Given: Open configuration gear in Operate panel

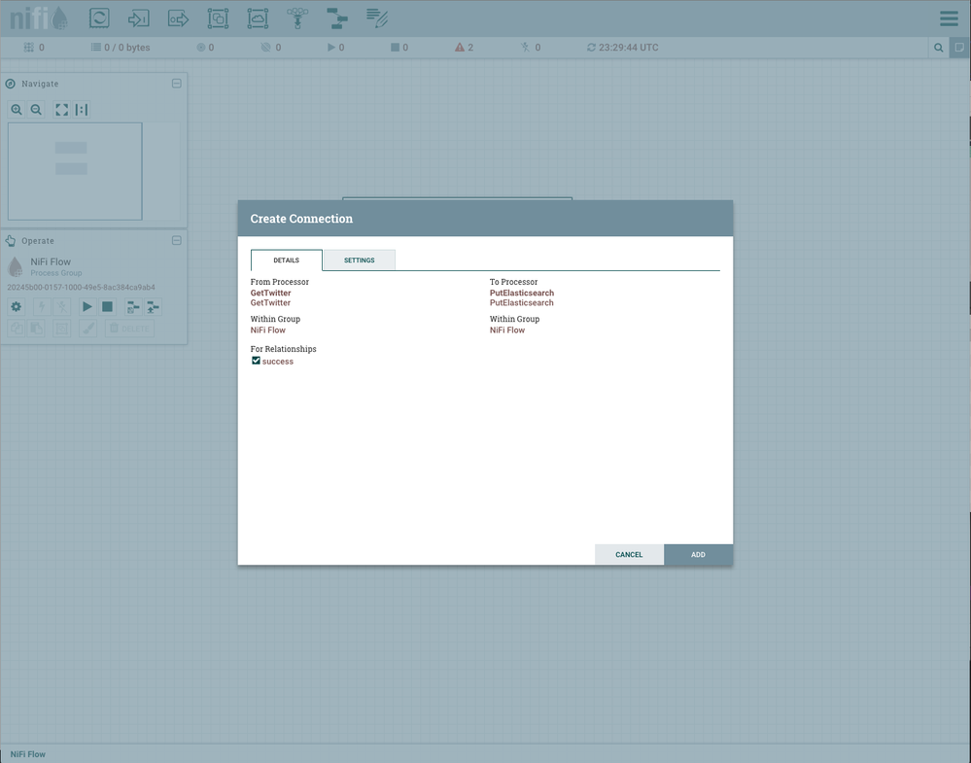Looking at the screenshot, I should pos(17,306).
